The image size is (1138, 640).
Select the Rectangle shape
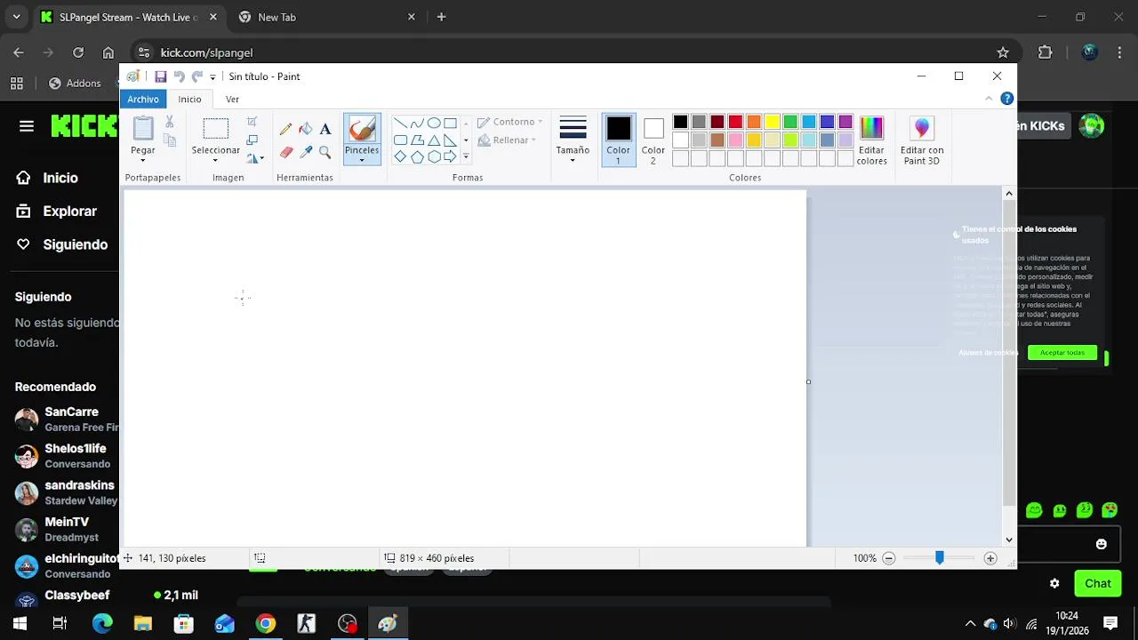click(450, 124)
